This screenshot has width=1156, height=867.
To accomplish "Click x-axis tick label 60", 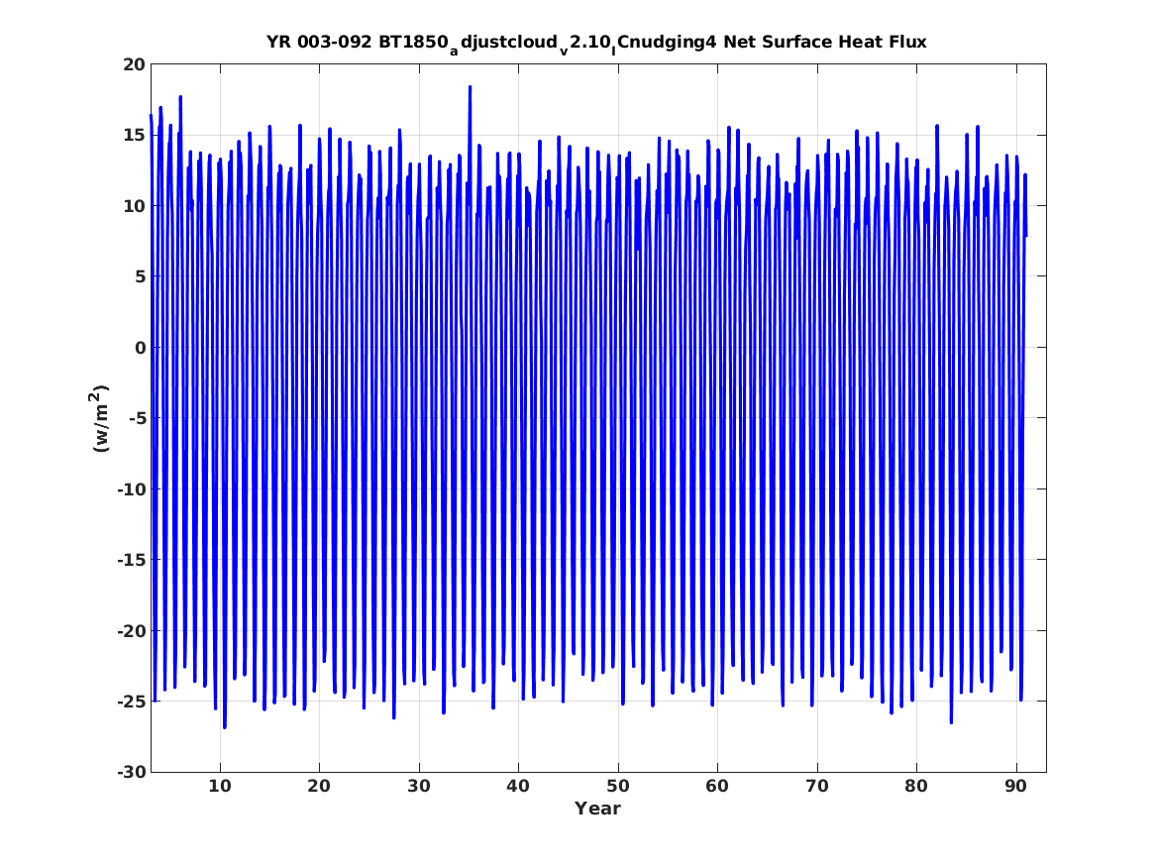I will 717,786.
